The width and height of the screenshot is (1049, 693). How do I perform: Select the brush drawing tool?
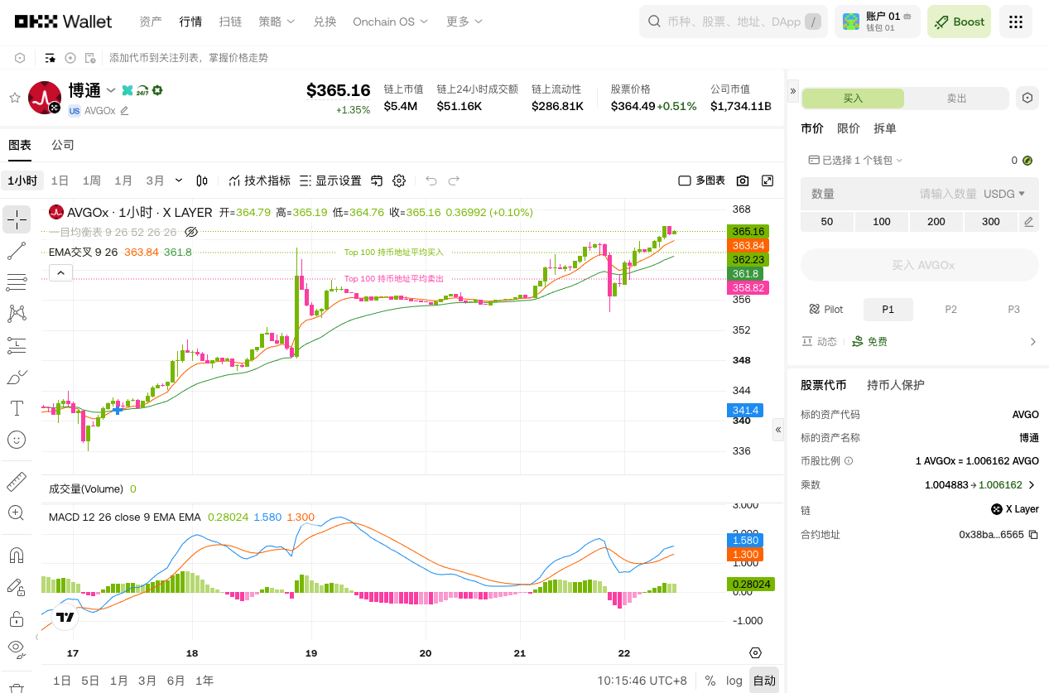[16, 377]
